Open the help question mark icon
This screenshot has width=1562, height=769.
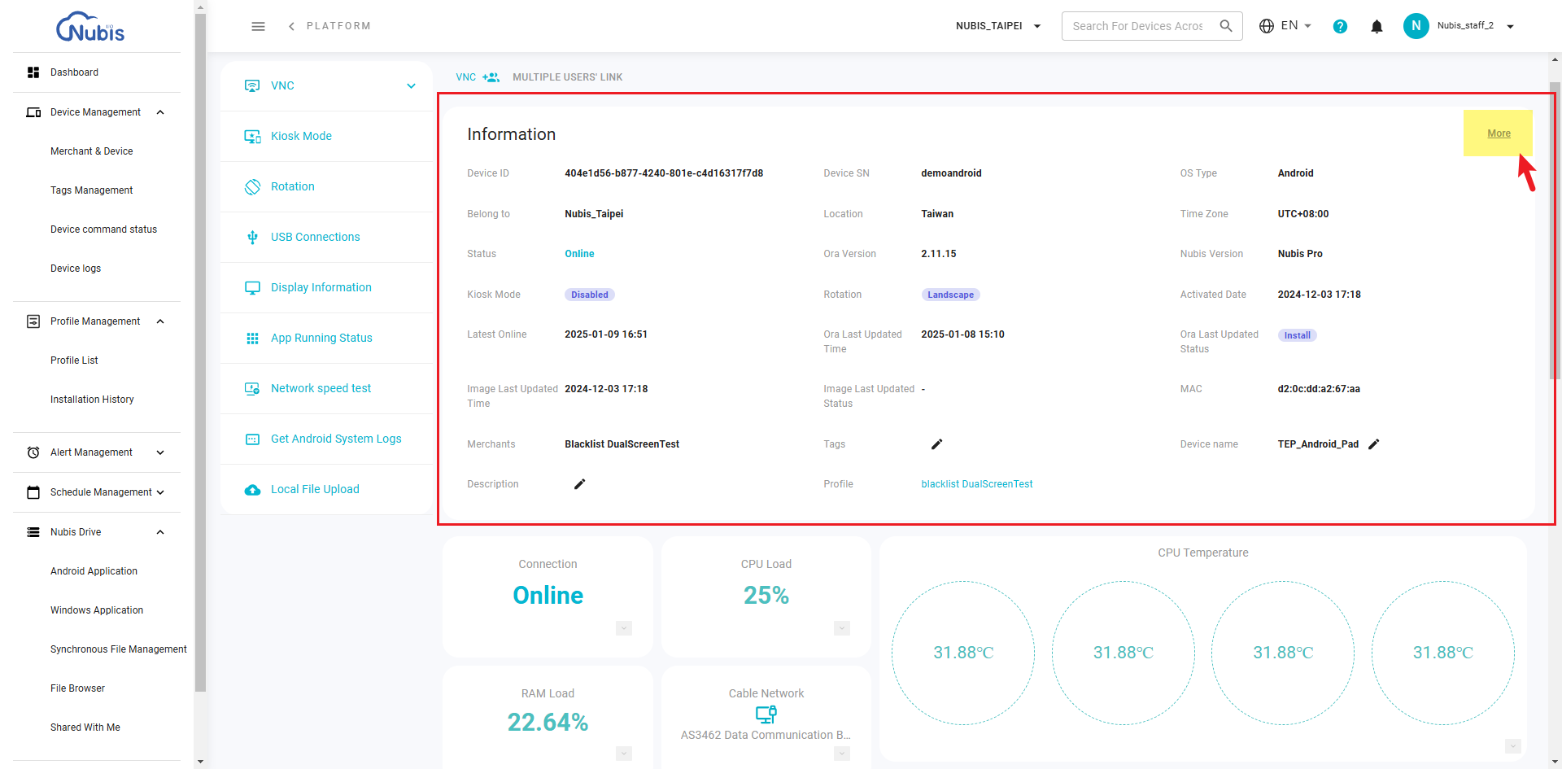tap(1340, 26)
